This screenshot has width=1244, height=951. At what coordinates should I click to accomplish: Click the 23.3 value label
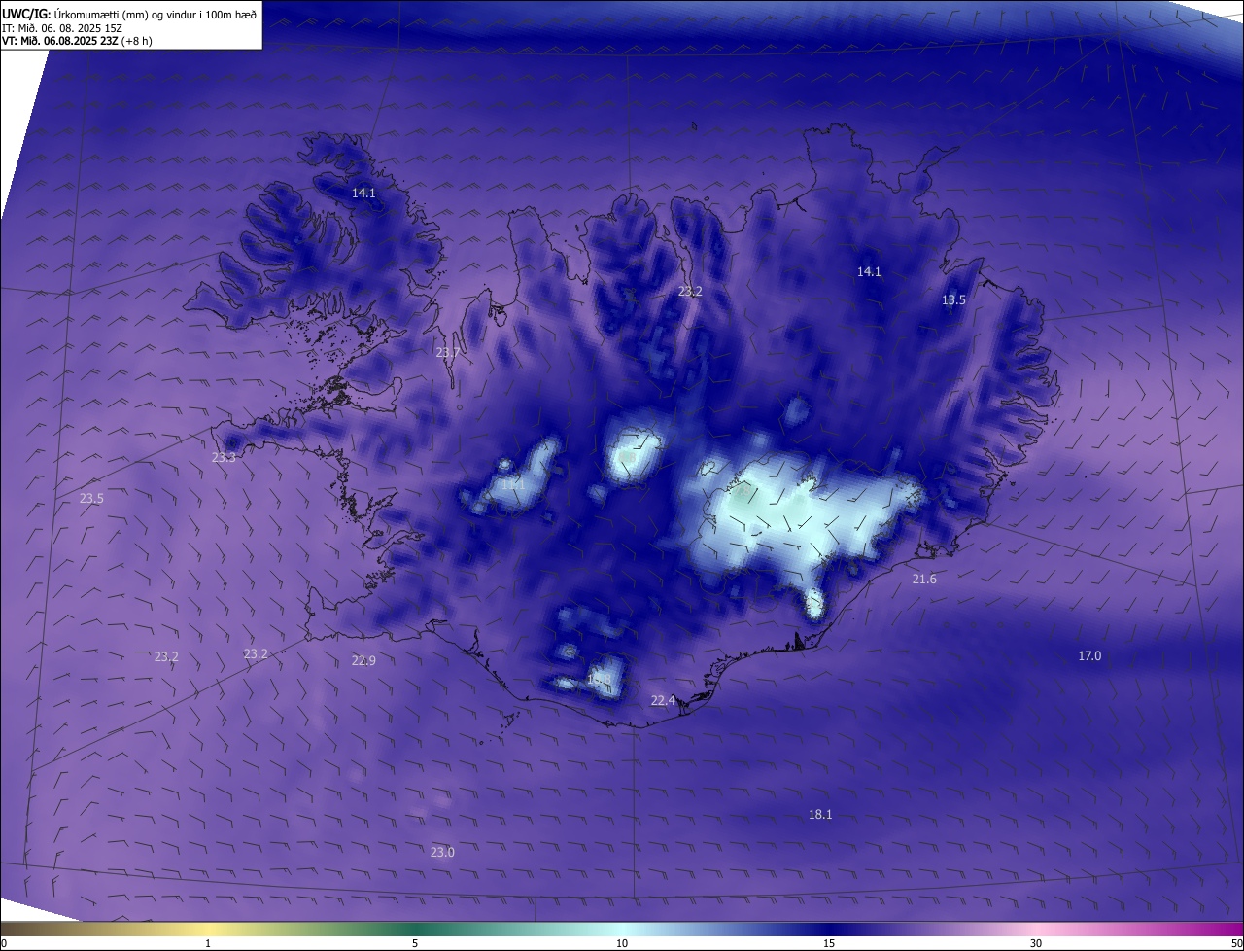[x=224, y=457]
